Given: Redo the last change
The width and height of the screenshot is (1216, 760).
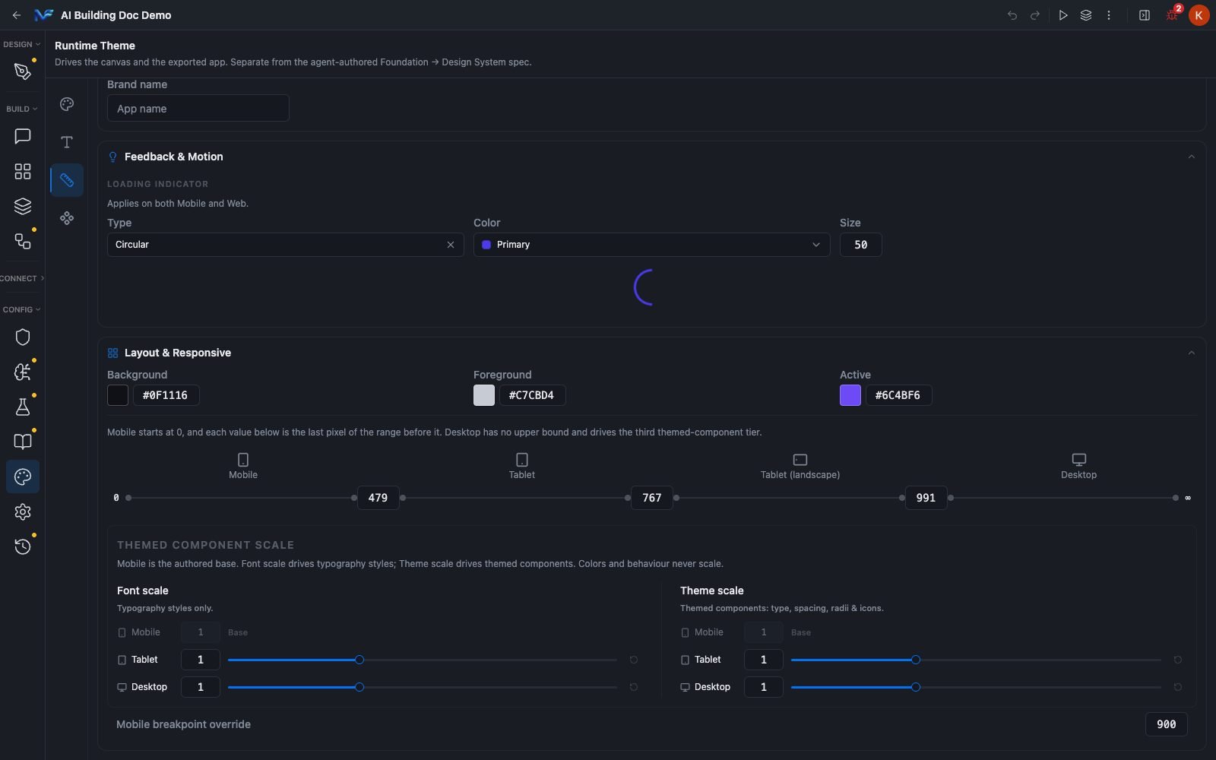Looking at the screenshot, I should [x=1034, y=15].
